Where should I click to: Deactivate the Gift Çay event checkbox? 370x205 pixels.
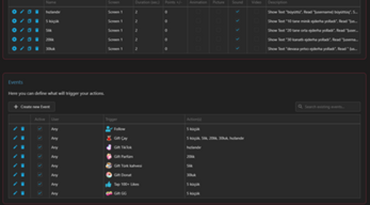coord(40,138)
